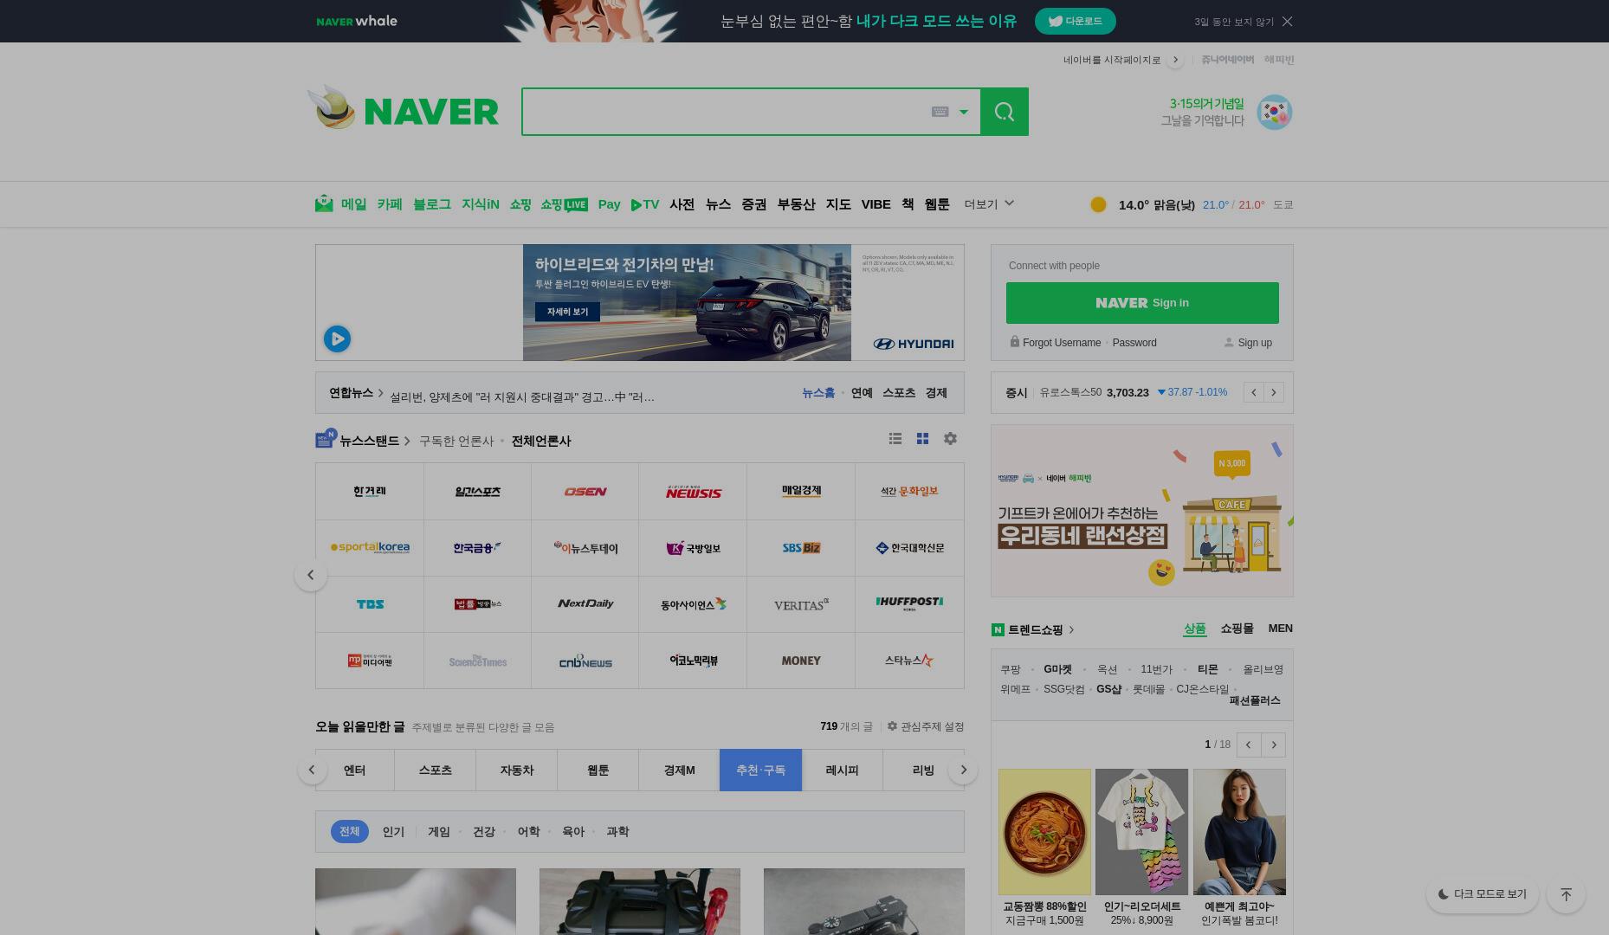
Task: Click arrow next to 네이버를 시작페이지로
Action: [1175, 60]
